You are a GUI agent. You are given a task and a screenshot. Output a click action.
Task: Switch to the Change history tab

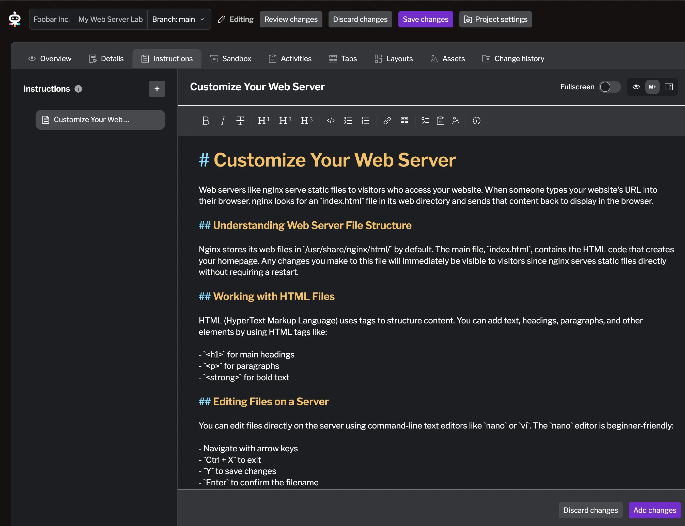(x=513, y=59)
